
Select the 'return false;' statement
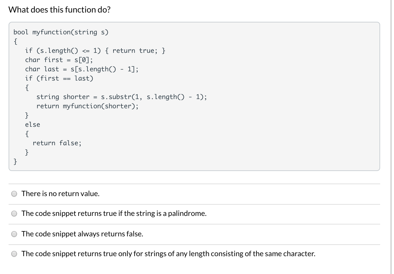coord(57,143)
